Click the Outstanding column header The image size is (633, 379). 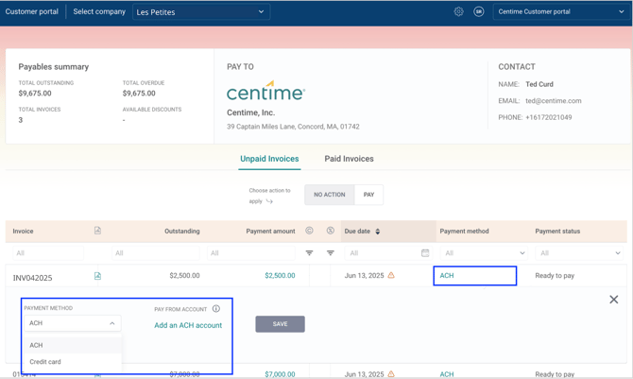(x=182, y=232)
